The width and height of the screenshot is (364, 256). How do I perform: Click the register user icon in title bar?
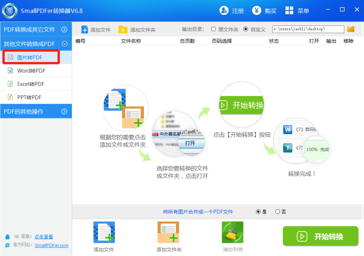[x=224, y=11]
